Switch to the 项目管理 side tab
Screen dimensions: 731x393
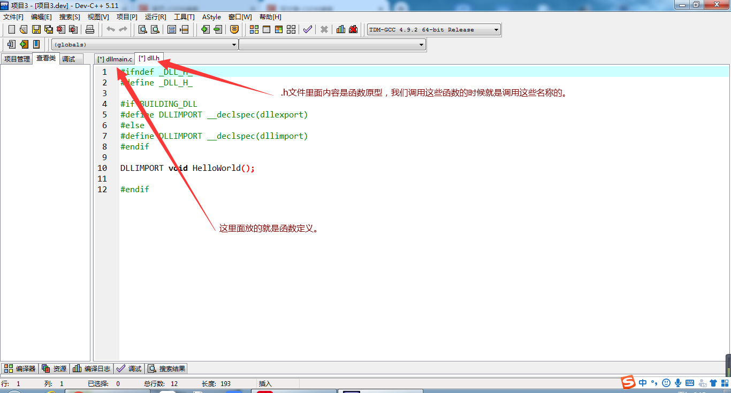click(x=17, y=59)
